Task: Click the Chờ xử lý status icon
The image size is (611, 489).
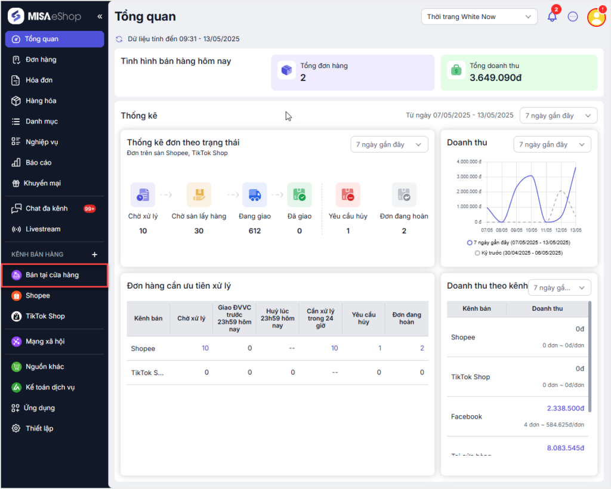Action: (143, 195)
